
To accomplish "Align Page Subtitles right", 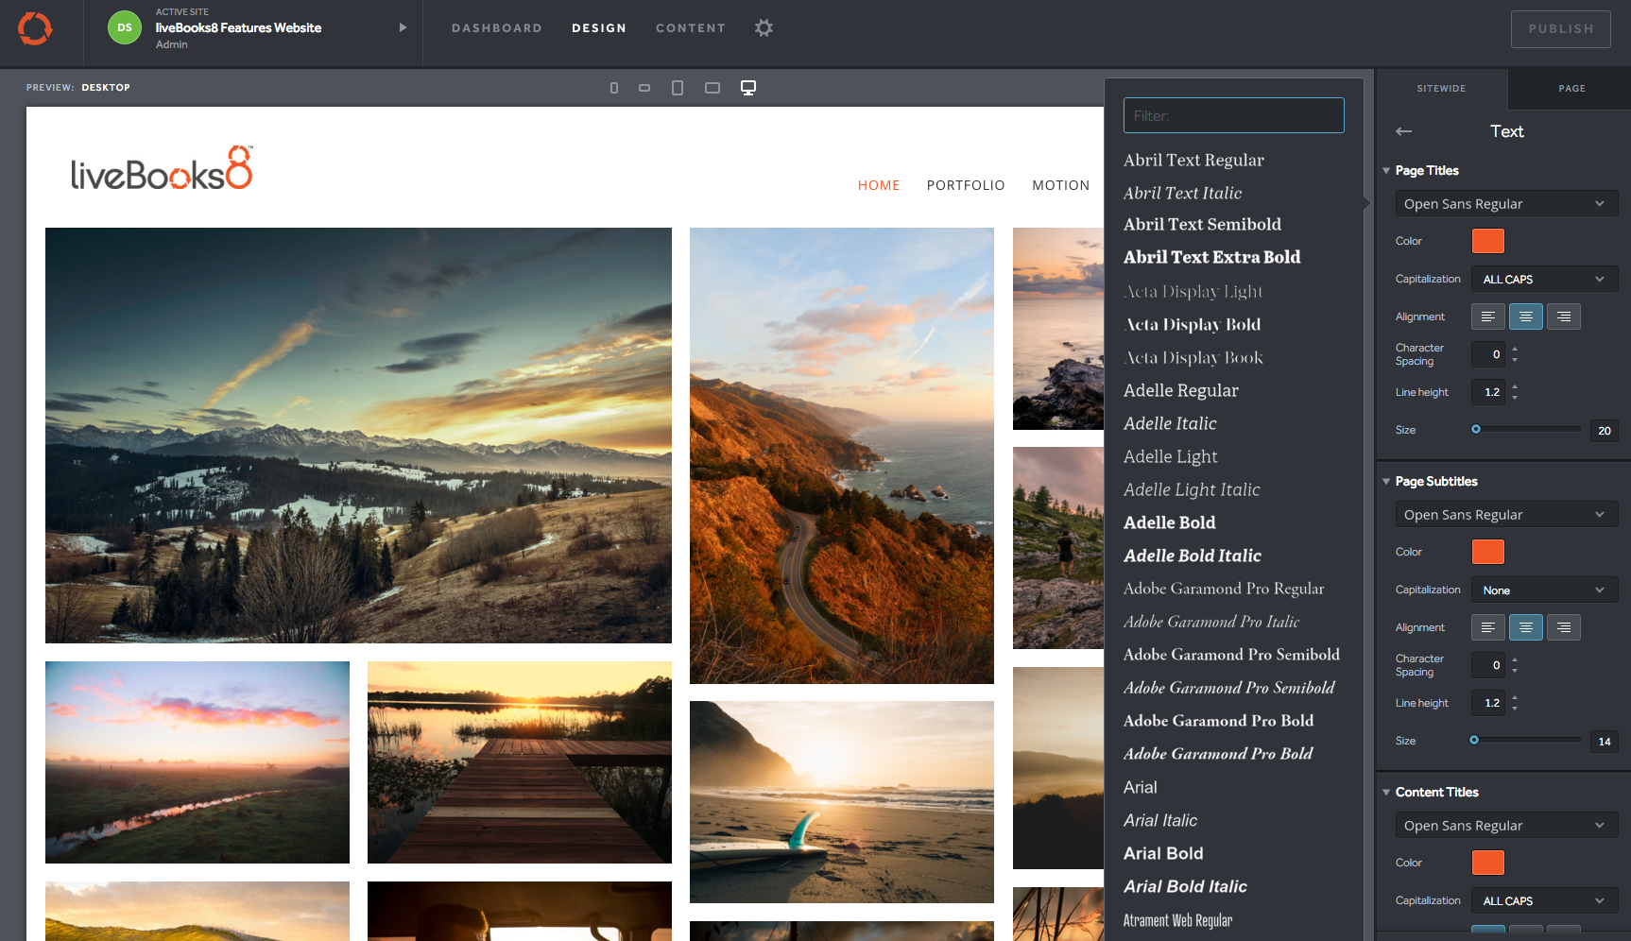I will pos(1564,627).
